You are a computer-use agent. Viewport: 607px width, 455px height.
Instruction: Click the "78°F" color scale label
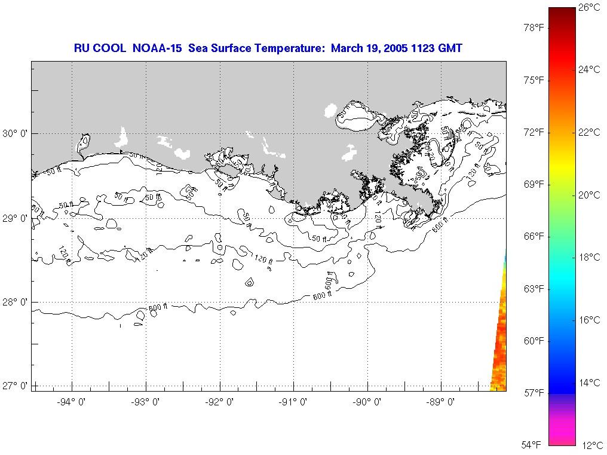click(x=534, y=28)
